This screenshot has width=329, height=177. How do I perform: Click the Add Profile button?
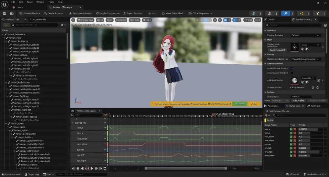pyautogui.click(x=298, y=101)
